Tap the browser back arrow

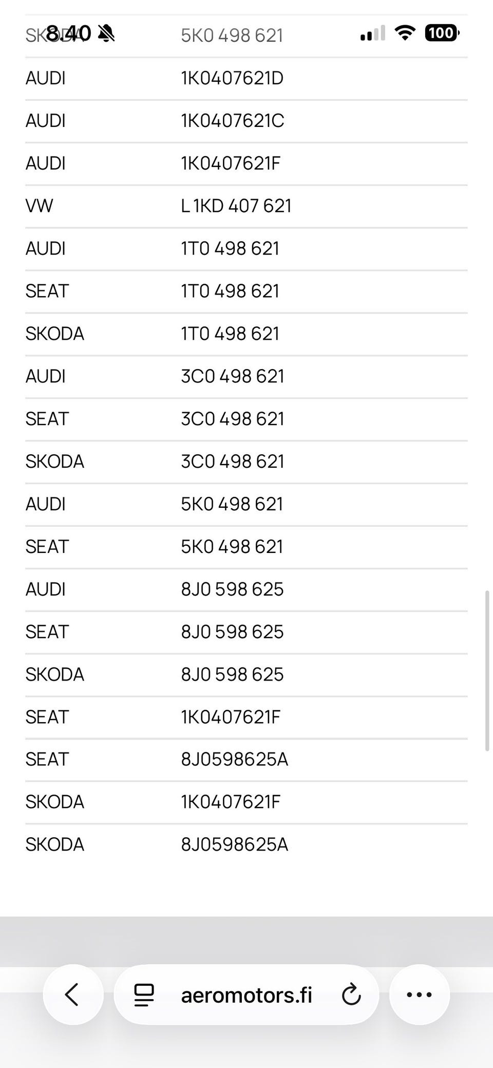pos(73,995)
